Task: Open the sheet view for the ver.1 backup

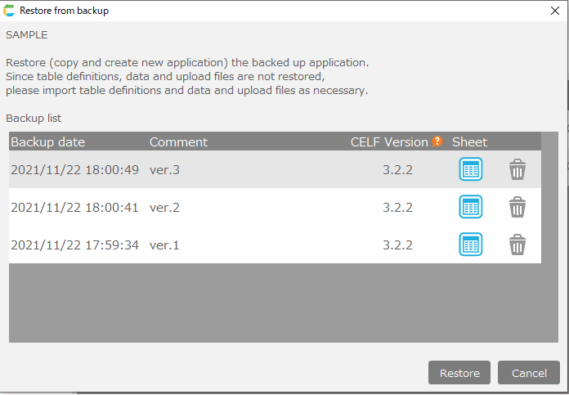Action: point(470,245)
